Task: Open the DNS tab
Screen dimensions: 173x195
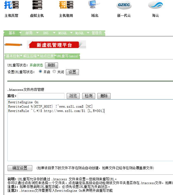Action: (x=46, y=33)
